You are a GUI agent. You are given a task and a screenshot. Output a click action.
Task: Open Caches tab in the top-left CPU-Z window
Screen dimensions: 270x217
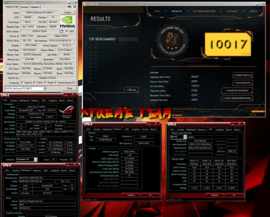tap(13, 100)
